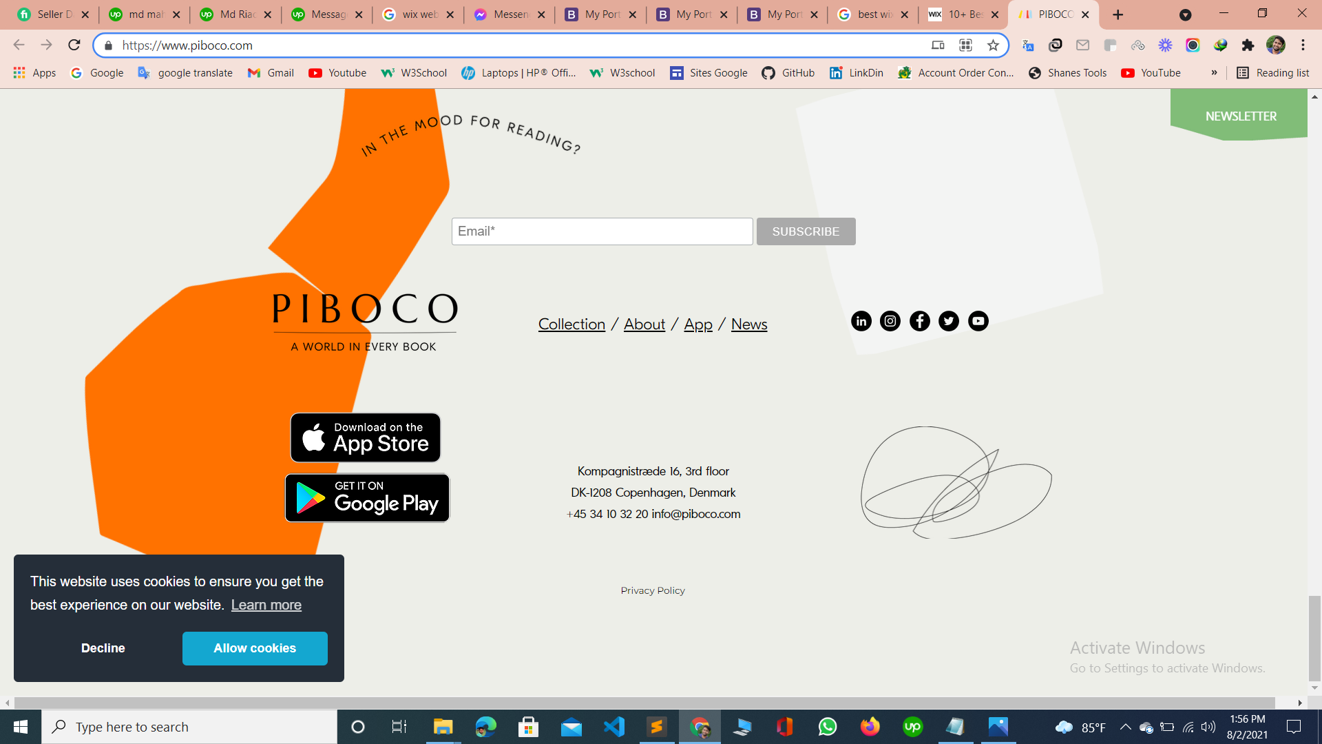Click the taskbar search box
The height and width of the screenshot is (744, 1322).
[189, 727]
